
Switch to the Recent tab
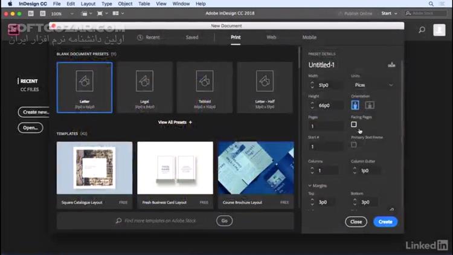pos(149,37)
